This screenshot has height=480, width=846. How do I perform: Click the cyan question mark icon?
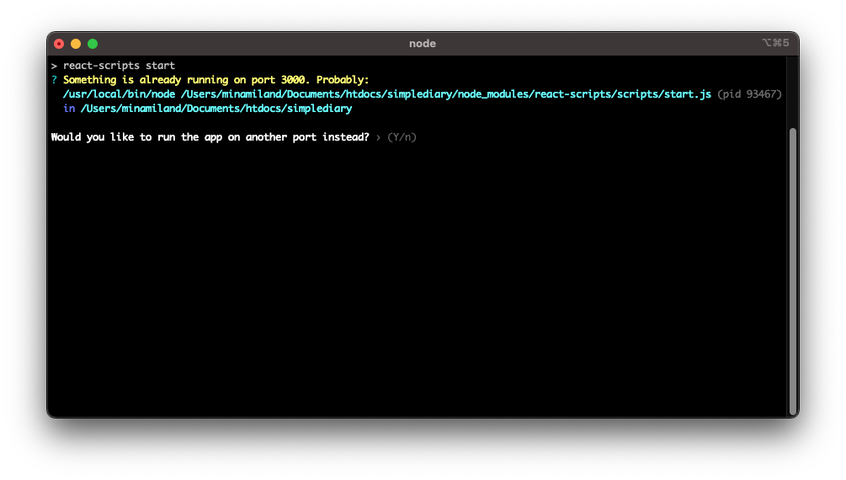pos(54,80)
